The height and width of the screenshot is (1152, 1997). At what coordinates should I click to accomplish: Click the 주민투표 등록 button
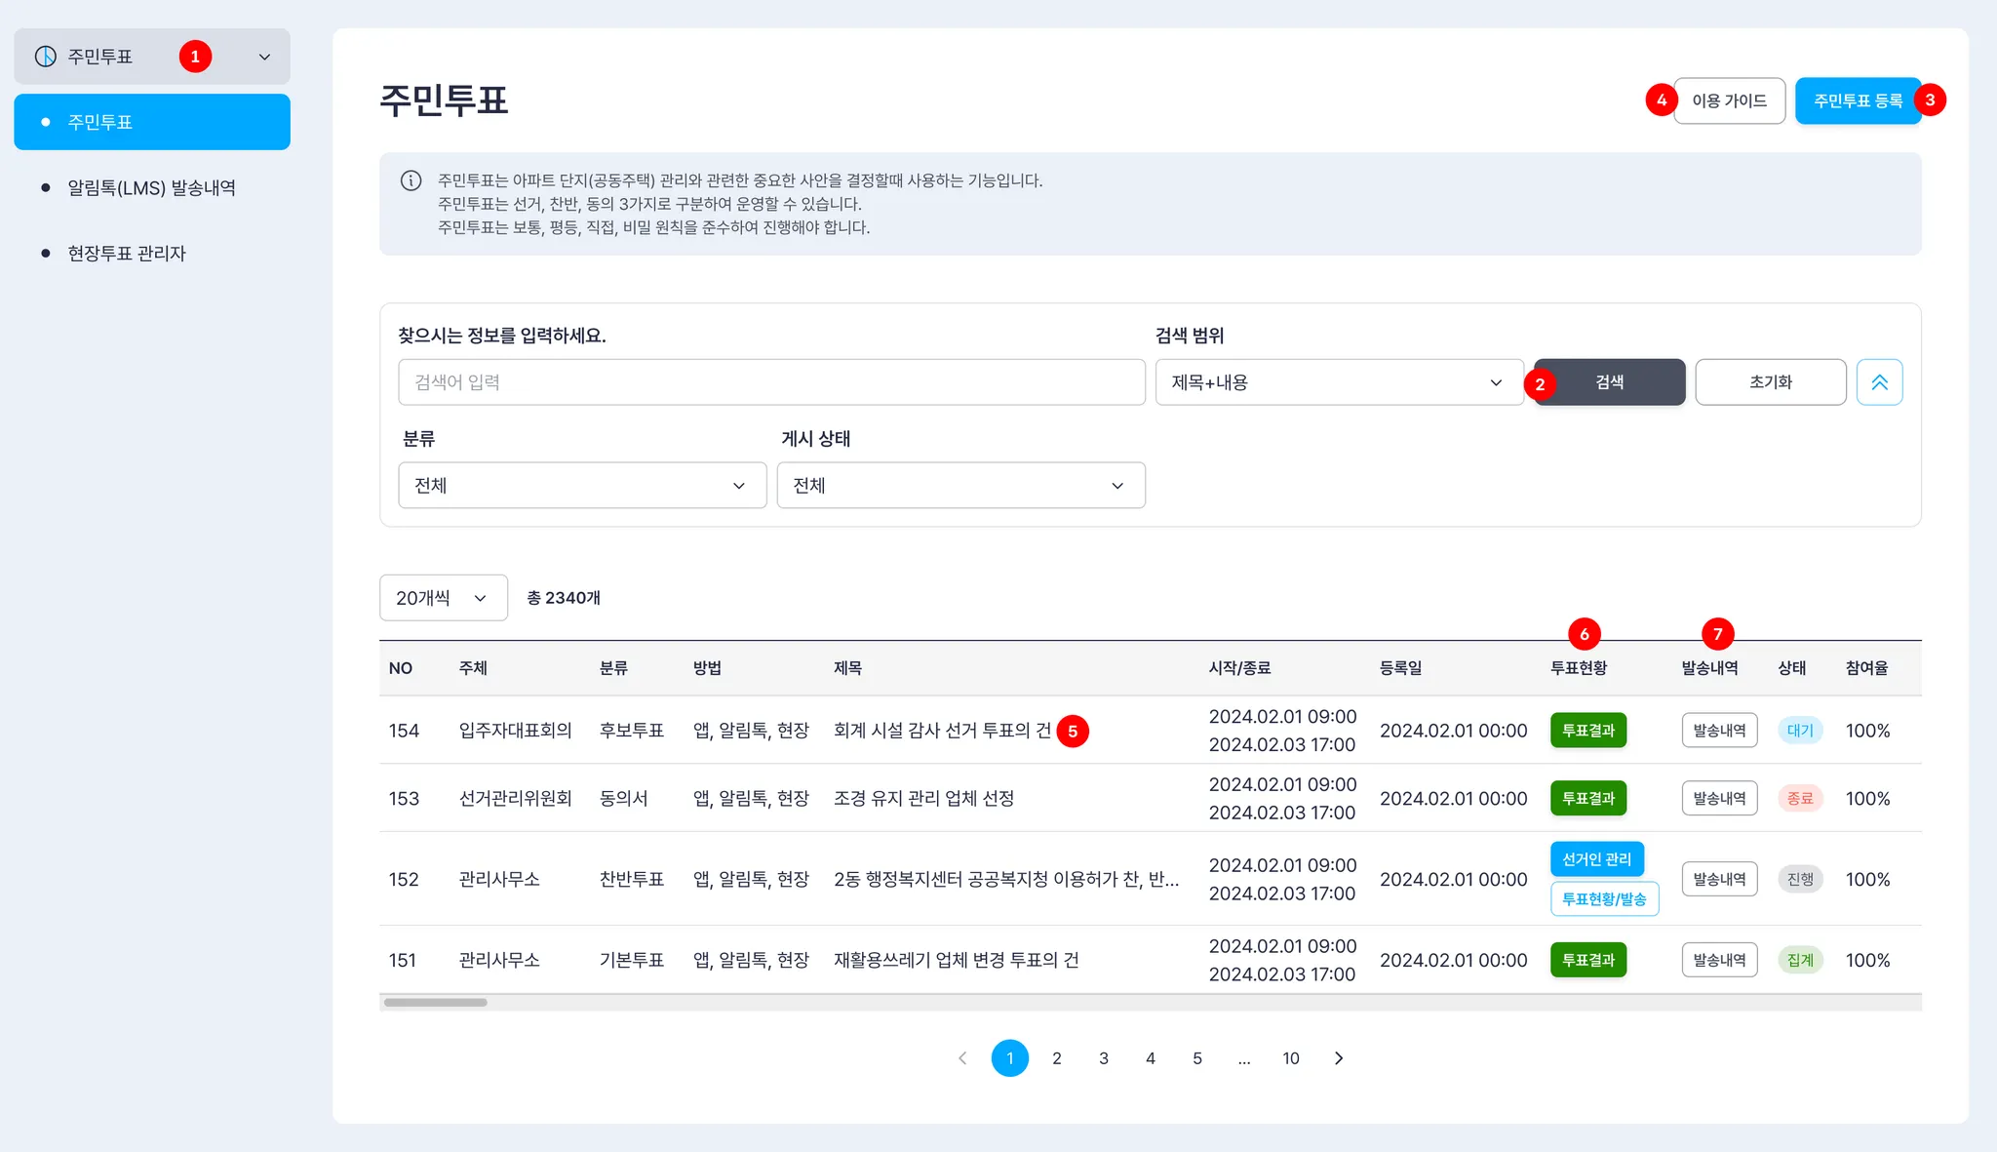(x=1857, y=100)
